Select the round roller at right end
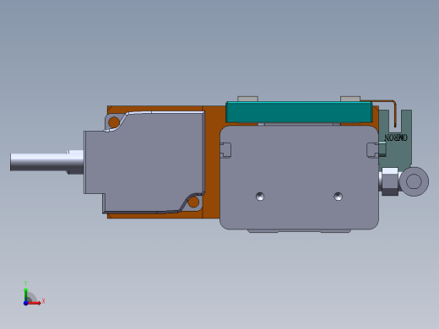The height and width of the screenshot is (329, 439). [414, 181]
